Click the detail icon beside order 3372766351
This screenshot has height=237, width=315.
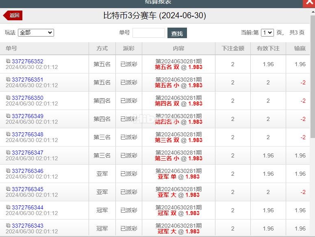click(x=8, y=79)
